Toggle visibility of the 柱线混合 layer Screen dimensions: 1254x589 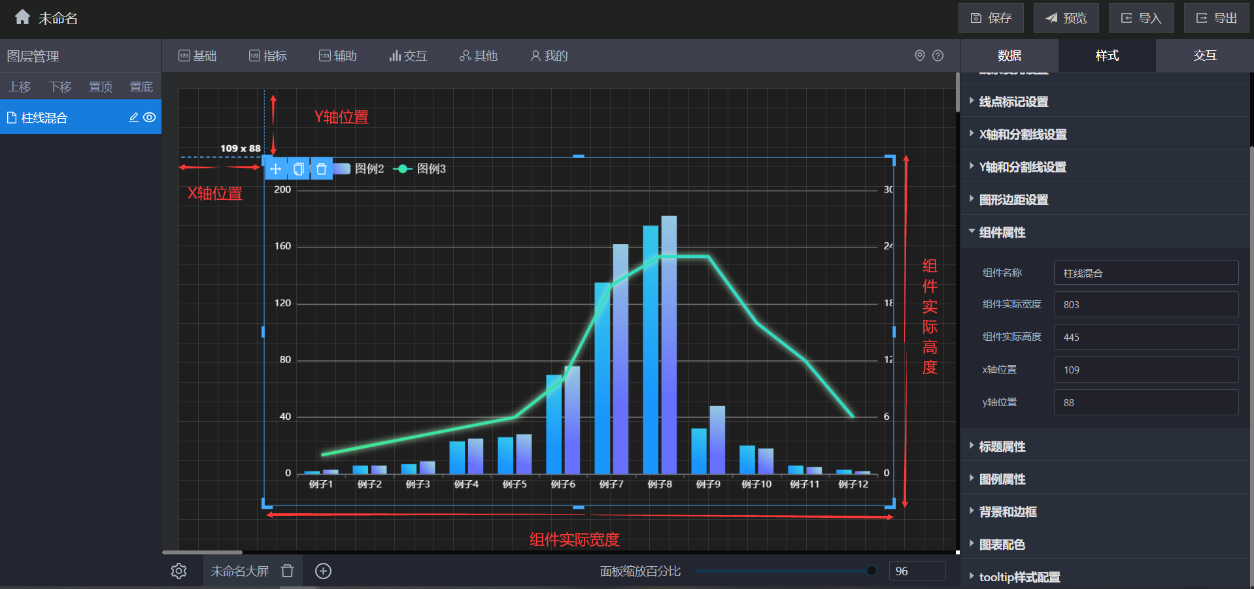coord(150,118)
